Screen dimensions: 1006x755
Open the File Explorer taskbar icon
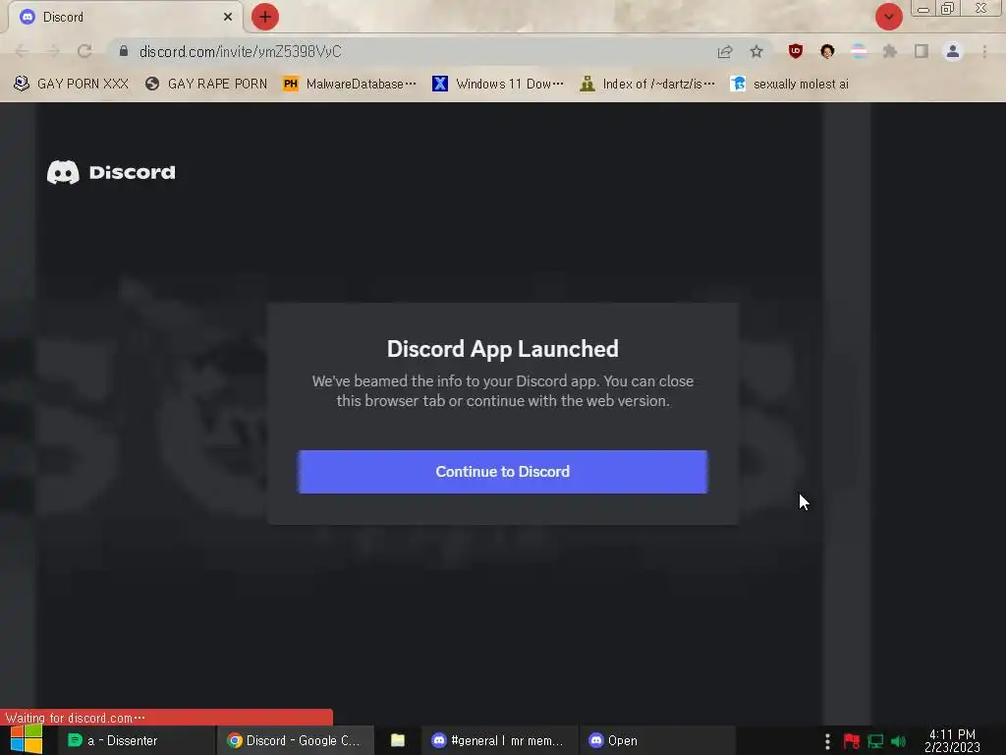pyautogui.click(x=398, y=741)
